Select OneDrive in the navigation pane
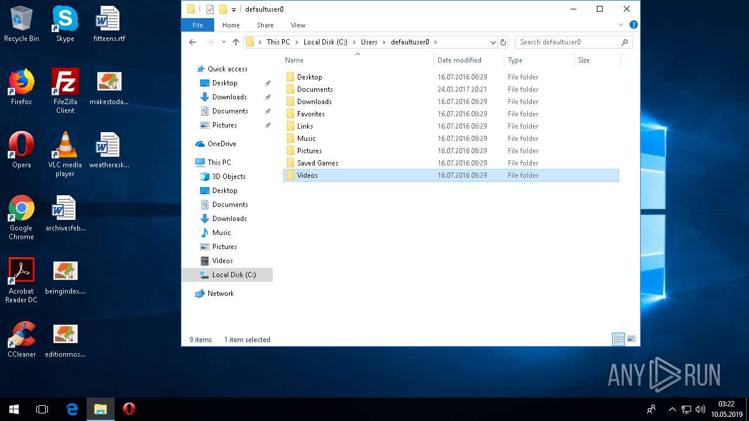The image size is (749, 421). click(222, 144)
